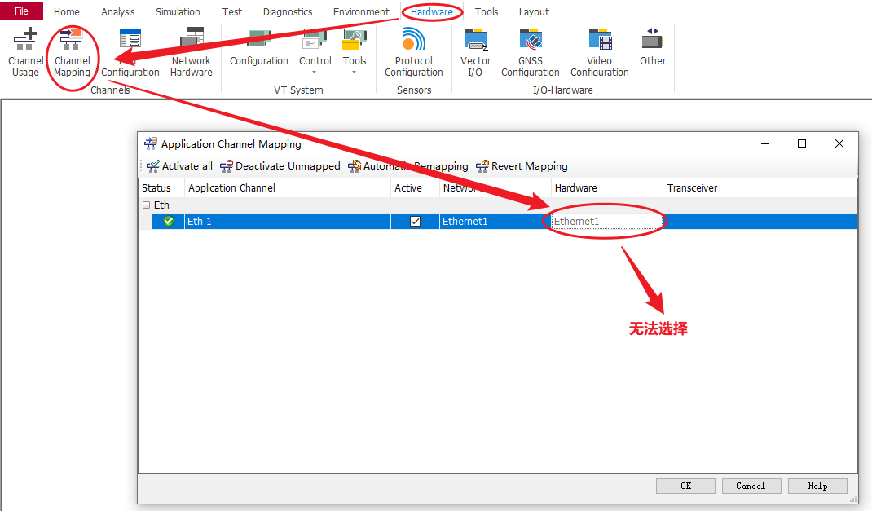
Task: Open Channel Mapping tool
Action: pyautogui.click(x=72, y=52)
